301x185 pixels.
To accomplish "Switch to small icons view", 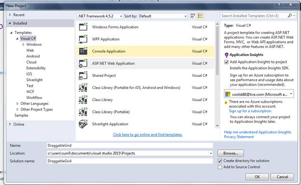I will (192, 16).
